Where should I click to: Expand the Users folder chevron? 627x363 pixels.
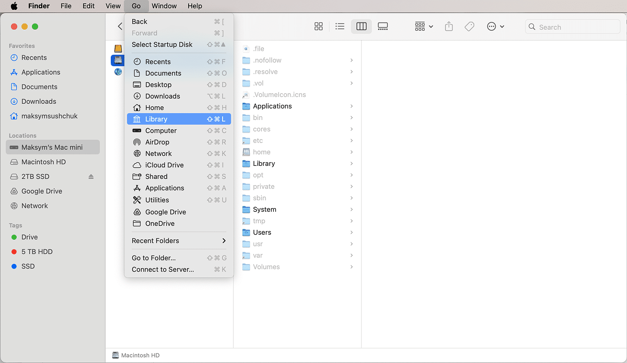click(x=352, y=232)
